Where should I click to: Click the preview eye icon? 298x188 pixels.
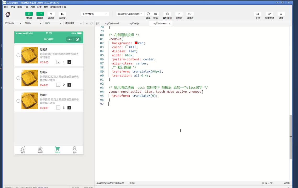(156, 14)
